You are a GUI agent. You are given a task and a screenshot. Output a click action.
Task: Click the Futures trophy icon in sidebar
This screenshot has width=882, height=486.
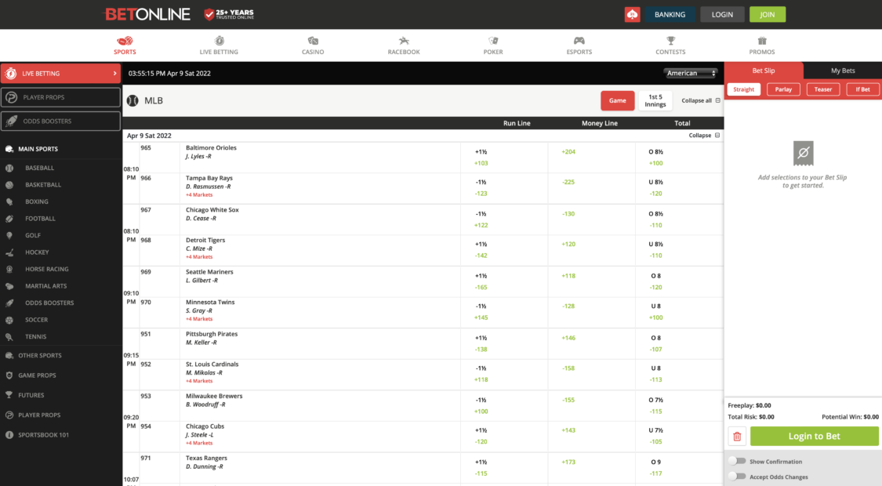coord(9,395)
